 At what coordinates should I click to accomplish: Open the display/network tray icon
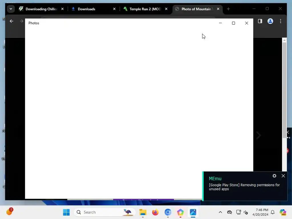pos(238,212)
